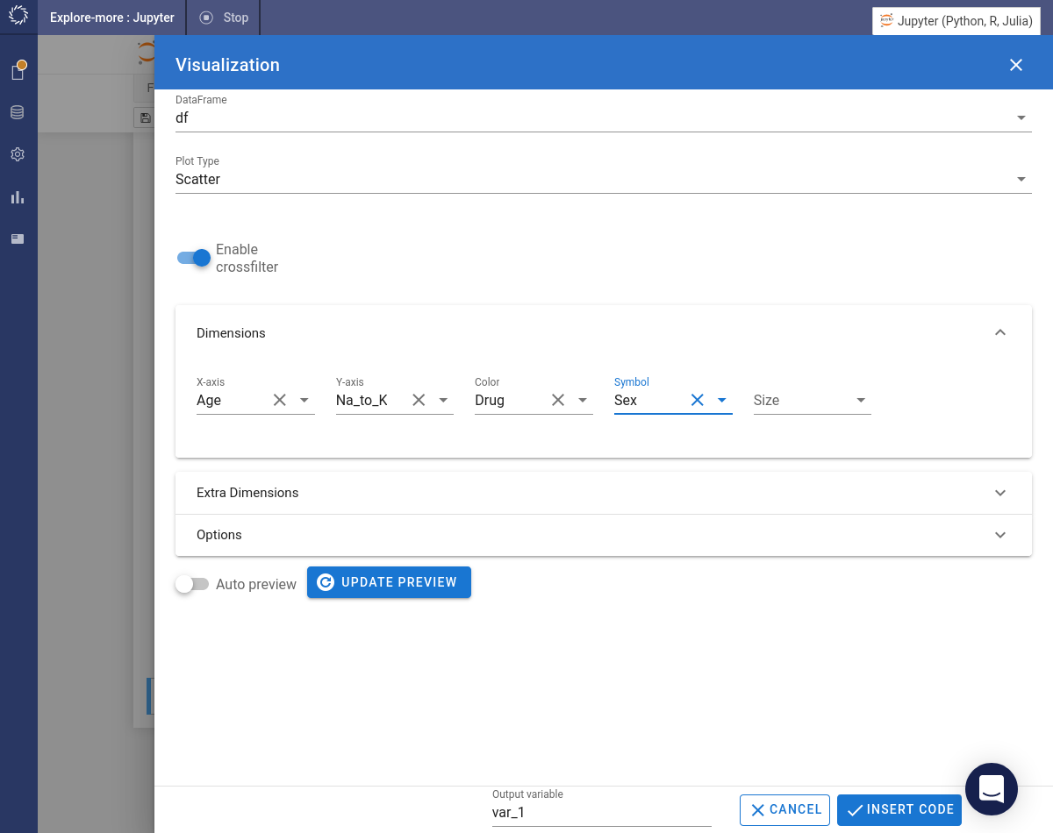Clear the Color Drug selection
This screenshot has width=1053, height=833.
[558, 400]
